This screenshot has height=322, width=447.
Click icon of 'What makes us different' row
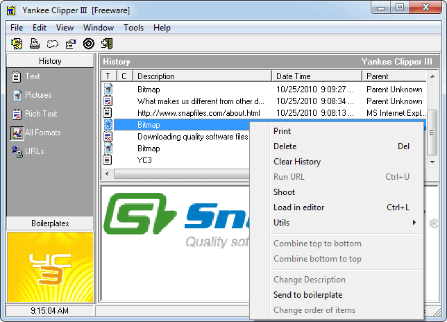coord(108,101)
